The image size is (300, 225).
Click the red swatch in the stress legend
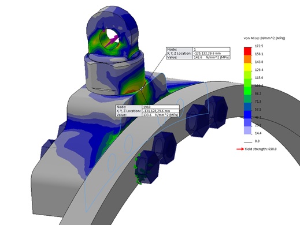tap(247, 51)
